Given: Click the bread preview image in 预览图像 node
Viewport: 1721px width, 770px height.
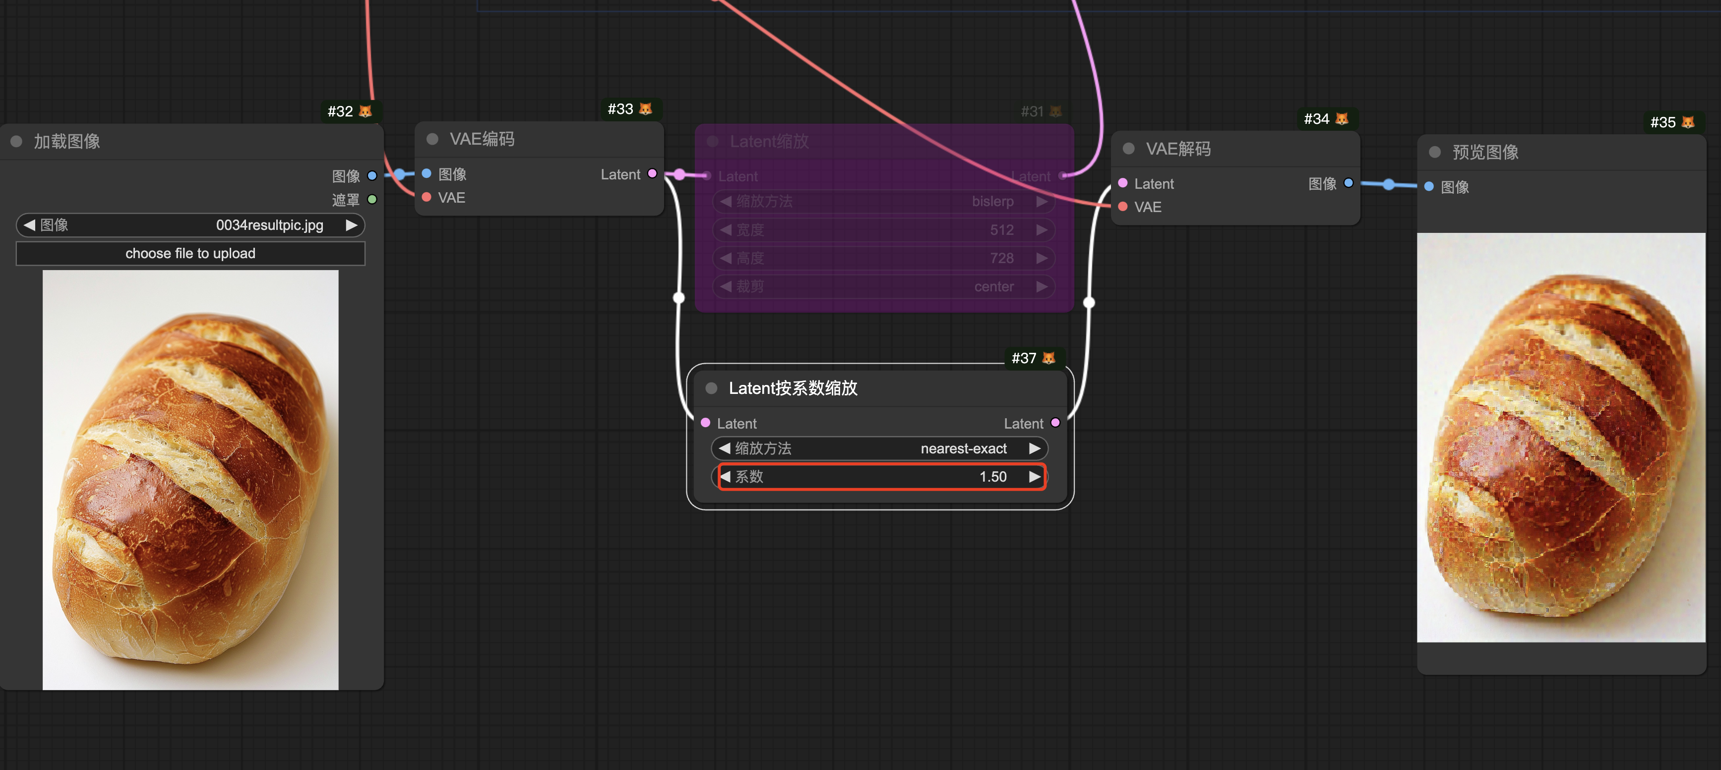Looking at the screenshot, I should 1561,437.
